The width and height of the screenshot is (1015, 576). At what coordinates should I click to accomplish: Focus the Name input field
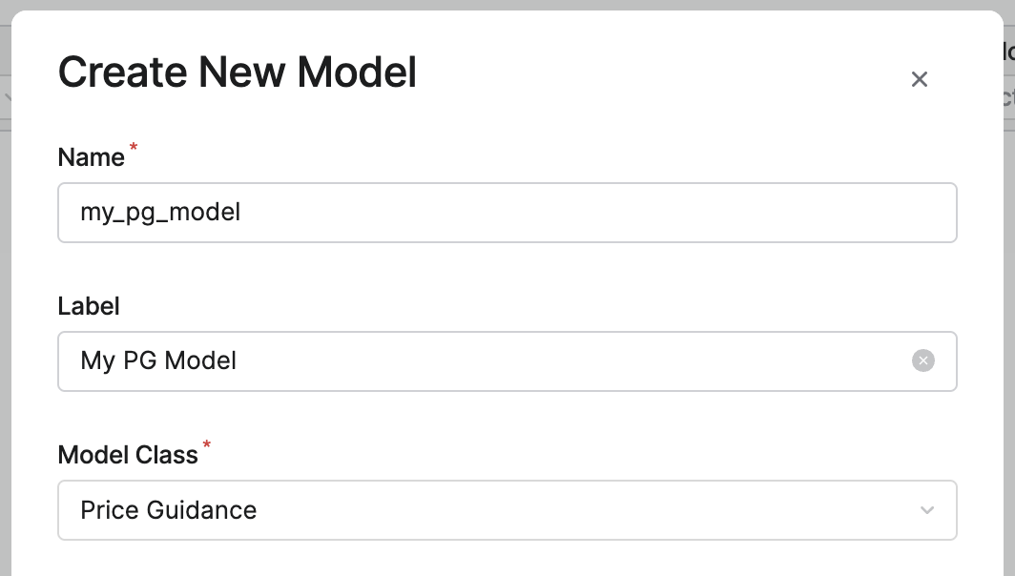pos(507,213)
